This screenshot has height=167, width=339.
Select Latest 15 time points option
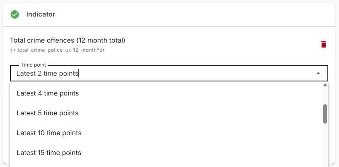coord(49,153)
